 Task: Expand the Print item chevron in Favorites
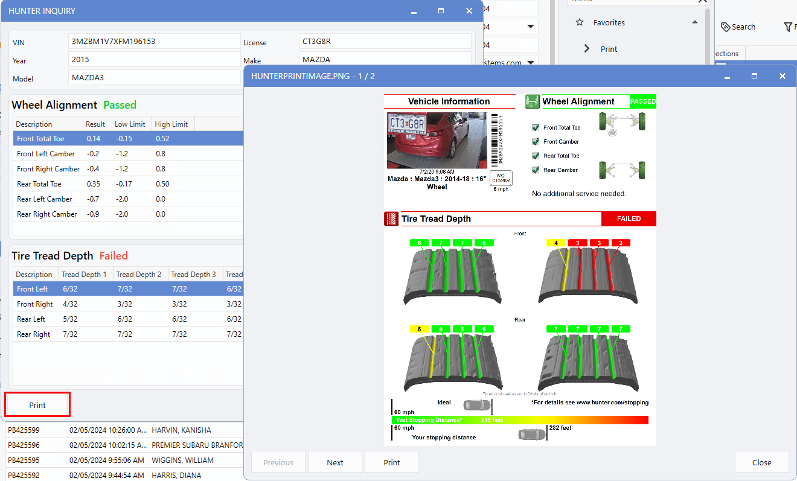pyautogui.click(x=587, y=49)
